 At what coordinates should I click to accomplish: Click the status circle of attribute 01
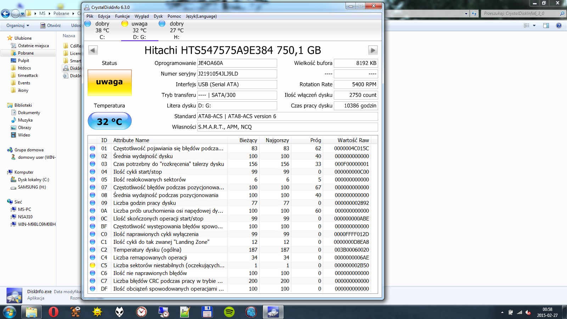[x=92, y=148]
